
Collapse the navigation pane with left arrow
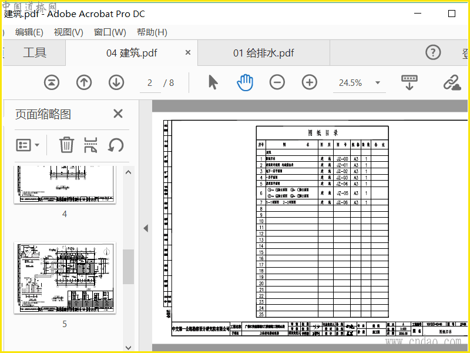[146, 228]
